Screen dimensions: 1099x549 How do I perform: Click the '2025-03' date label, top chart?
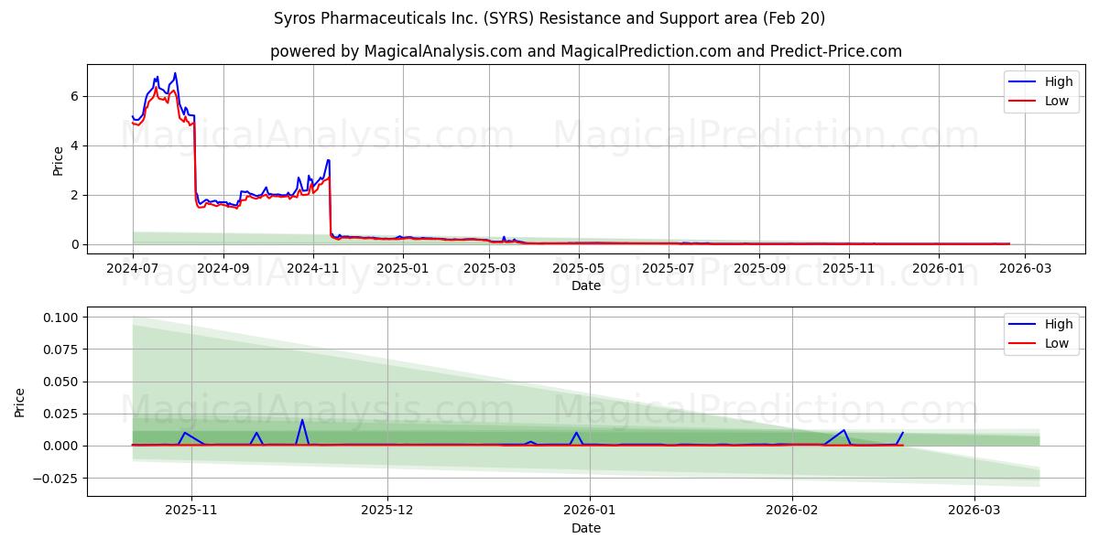[489, 269]
